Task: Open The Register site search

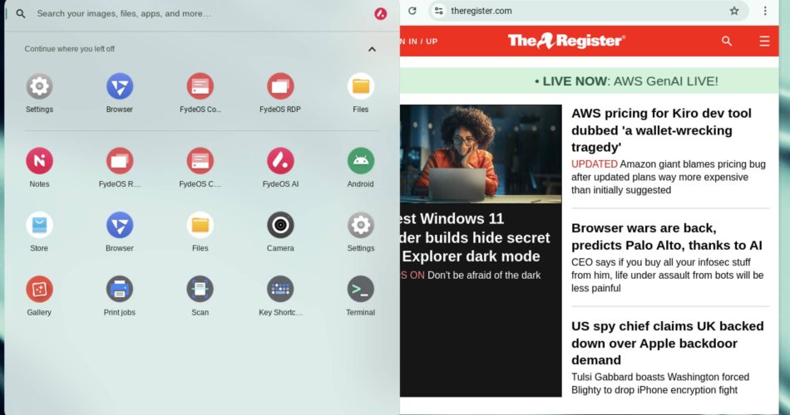Action: (727, 41)
